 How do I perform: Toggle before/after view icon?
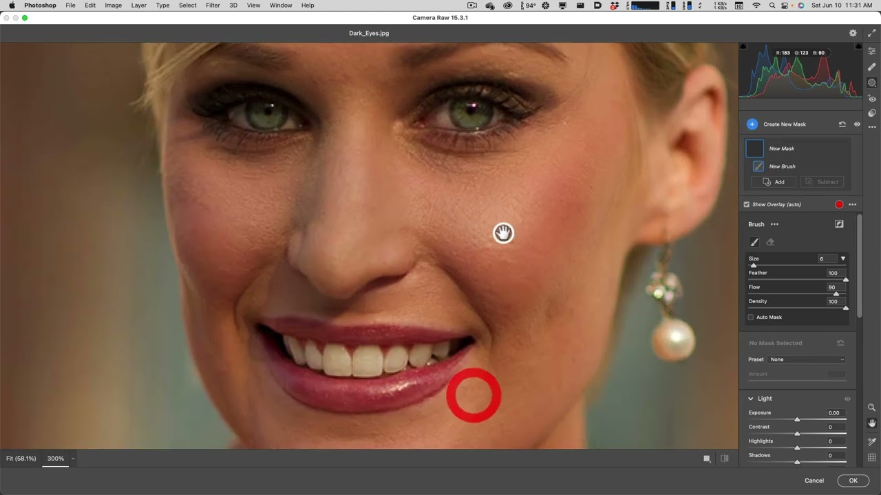pos(724,459)
